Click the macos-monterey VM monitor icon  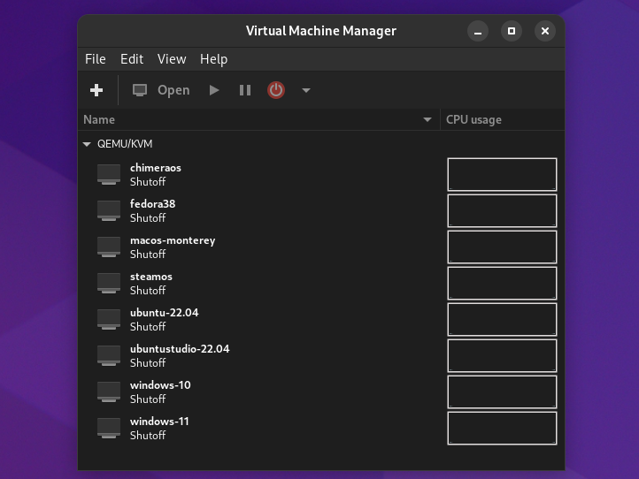pos(109,247)
